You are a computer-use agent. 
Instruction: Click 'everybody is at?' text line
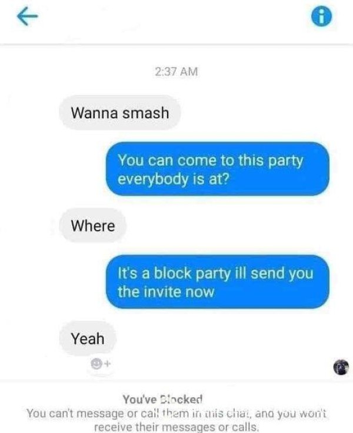coord(173,179)
